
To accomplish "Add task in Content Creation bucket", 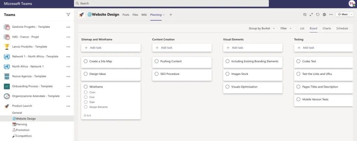I will tap(182, 48).
